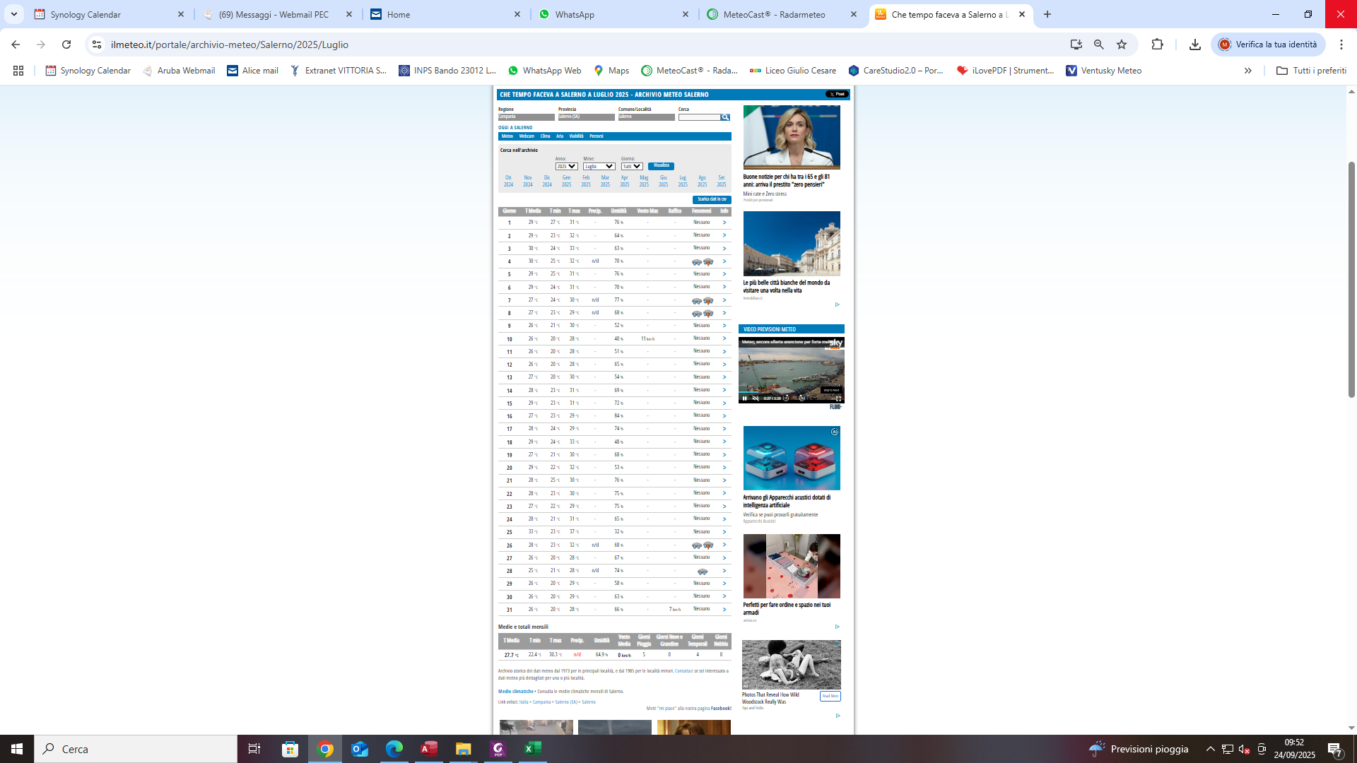Screen dimensions: 1357x763
Task: Click the Visualizza button
Action: pyautogui.click(x=661, y=165)
